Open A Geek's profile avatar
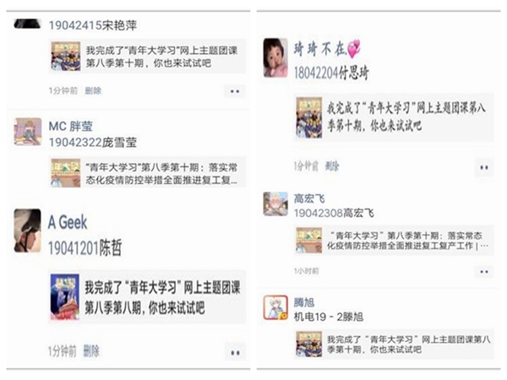The image size is (507, 380). pos(28,231)
